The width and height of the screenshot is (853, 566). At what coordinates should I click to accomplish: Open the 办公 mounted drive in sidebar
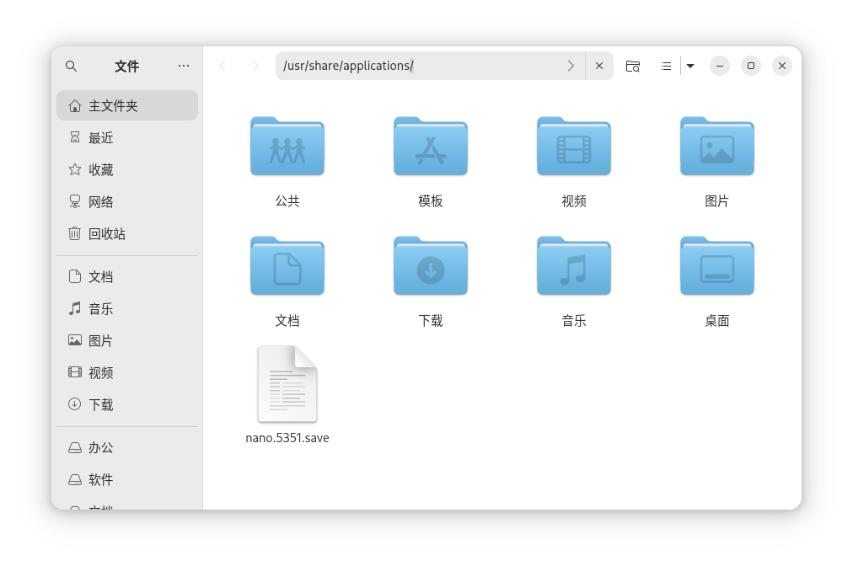[x=99, y=447]
